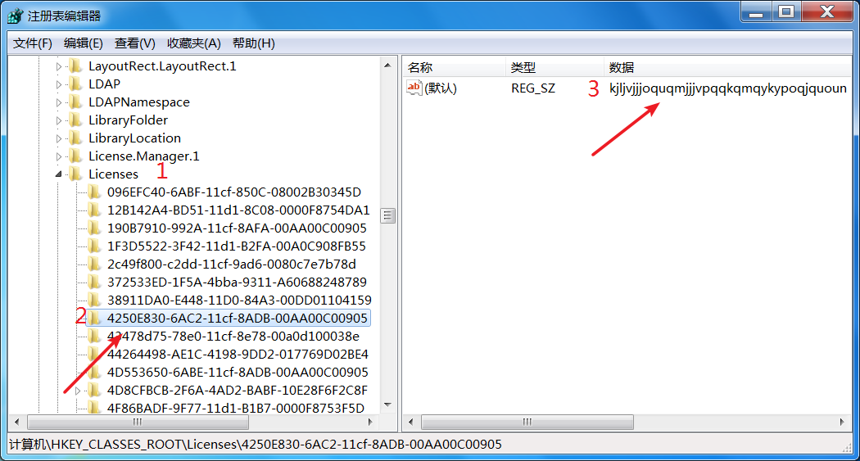Expand the LibraryFolder key
Image resolution: width=860 pixels, height=461 pixels.
[59, 120]
